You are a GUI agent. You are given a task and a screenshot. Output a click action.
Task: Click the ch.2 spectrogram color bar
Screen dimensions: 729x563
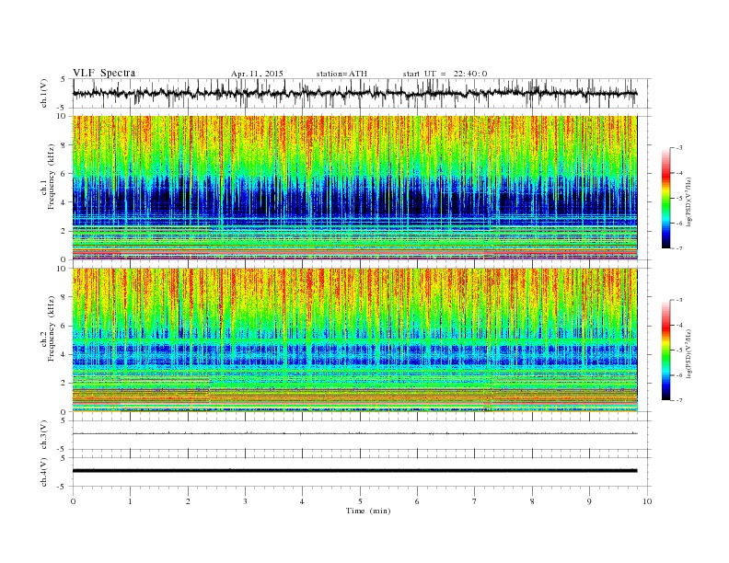click(665, 350)
